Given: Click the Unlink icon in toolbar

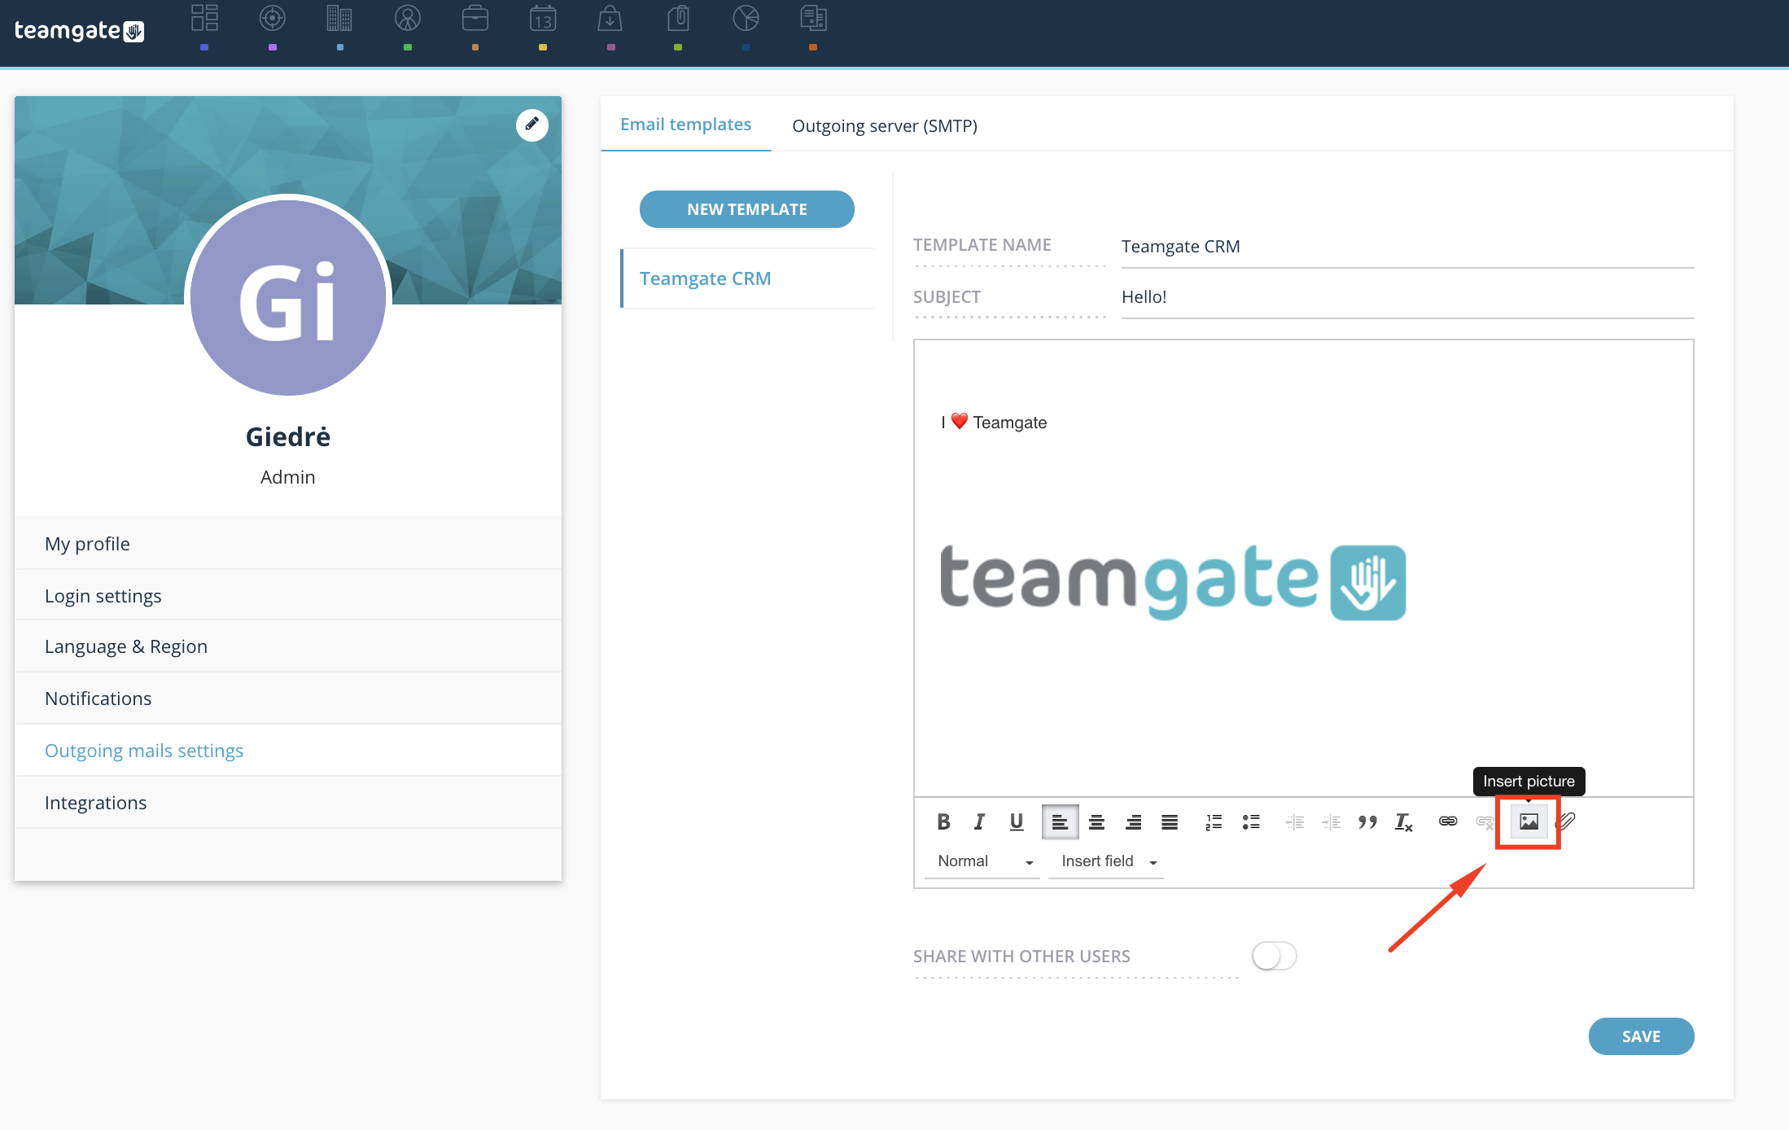Looking at the screenshot, I should (x=1485, y=822).
